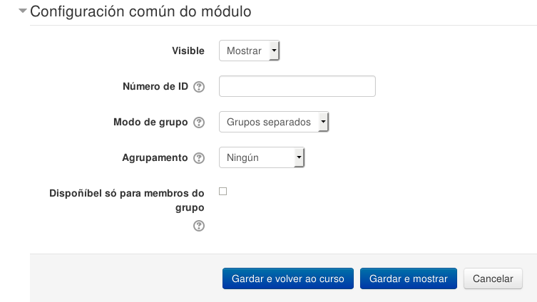The image size is (537, 302).
Task: Expand the Agrupamento dropdown showing Ningún
Action: click(261, 158)
